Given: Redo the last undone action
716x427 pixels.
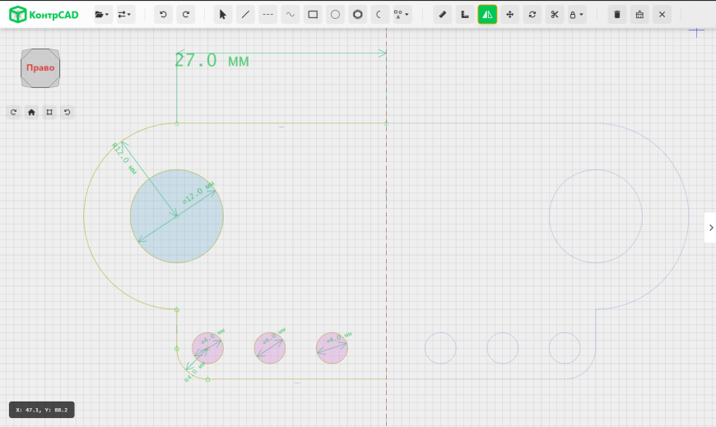Looking at the screenshot, I should pyautogui.click(x=186, y=15).
